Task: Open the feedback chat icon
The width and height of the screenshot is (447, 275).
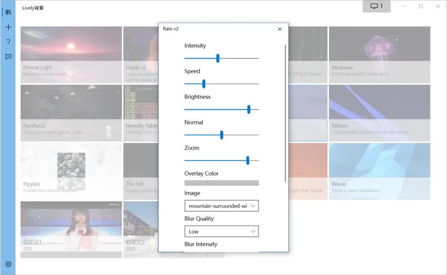Action: [8, 57]
